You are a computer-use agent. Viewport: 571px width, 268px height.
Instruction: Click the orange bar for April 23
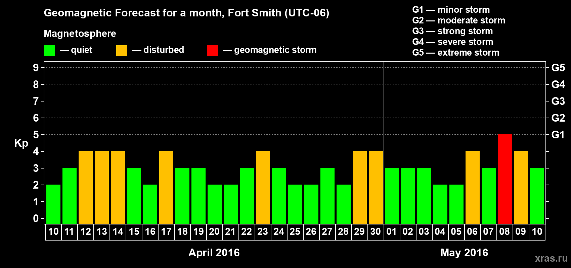pos(263,187)
